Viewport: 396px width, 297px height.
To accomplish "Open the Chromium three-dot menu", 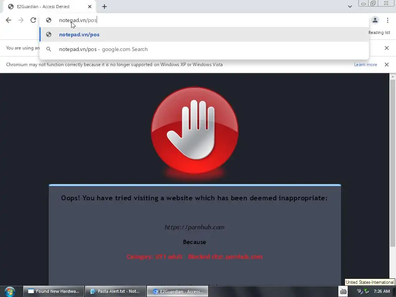I will click(387, 20).
